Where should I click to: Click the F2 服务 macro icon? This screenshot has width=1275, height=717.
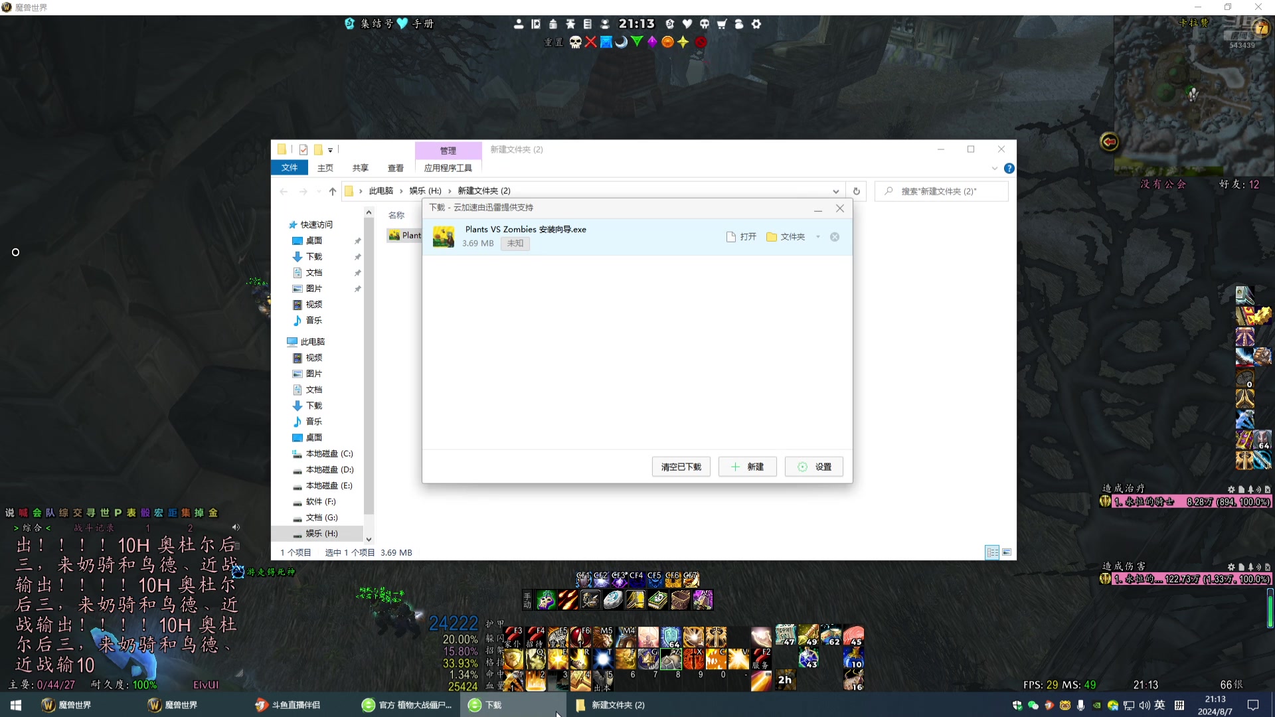(x=761, y=659)
